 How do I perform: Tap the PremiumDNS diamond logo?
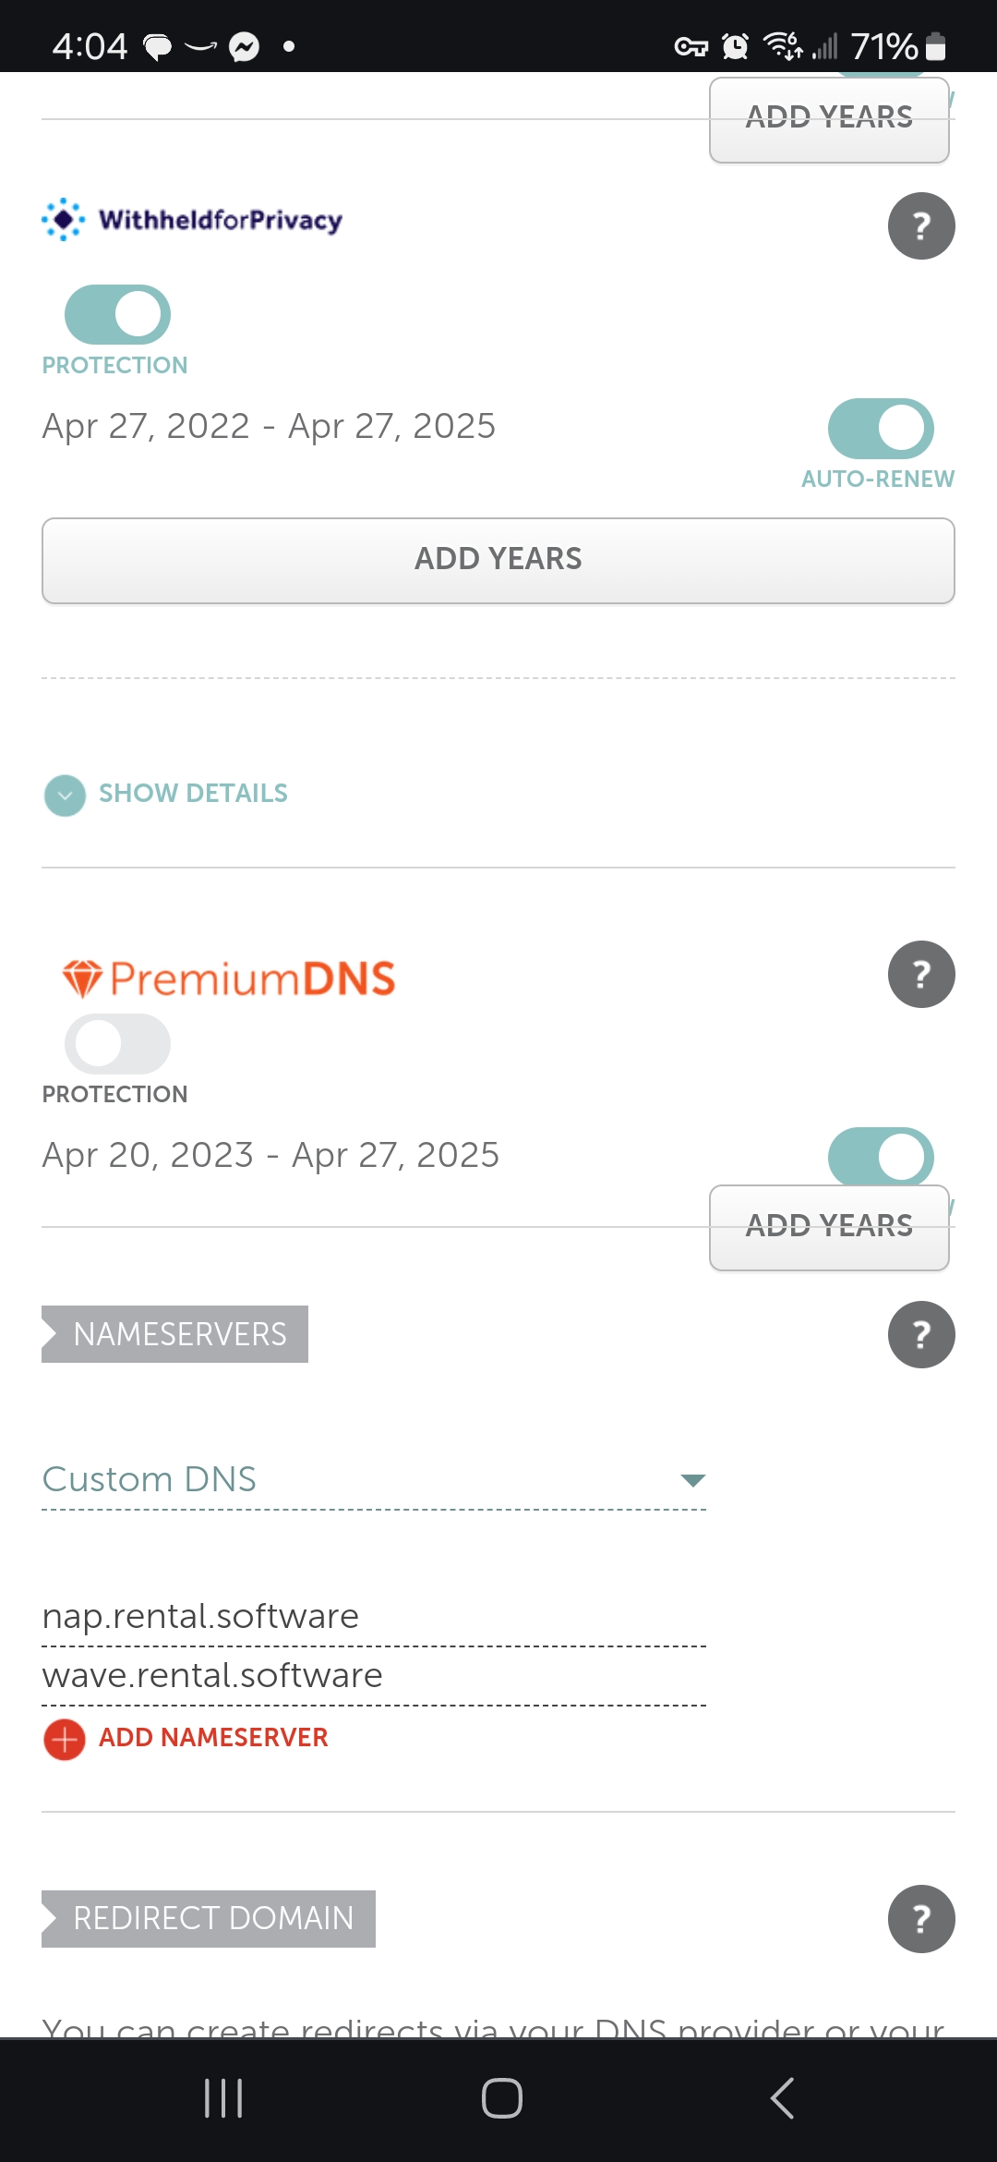coord(82,978)
